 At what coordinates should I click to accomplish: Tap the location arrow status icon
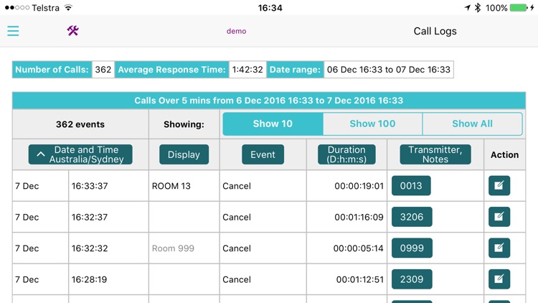click(467, 8)
